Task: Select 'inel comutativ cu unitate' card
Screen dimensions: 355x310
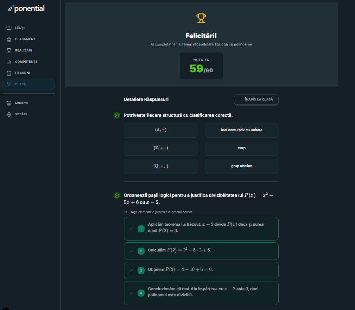Action: pos(242,130)
